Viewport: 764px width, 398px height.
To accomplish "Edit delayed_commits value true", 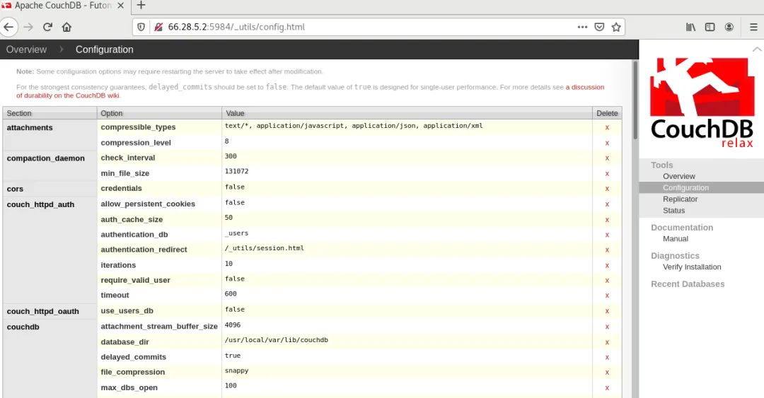I will coord(233,356).
